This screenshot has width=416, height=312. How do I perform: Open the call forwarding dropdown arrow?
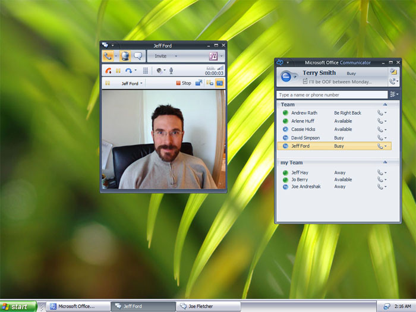[x=397, y=81]
